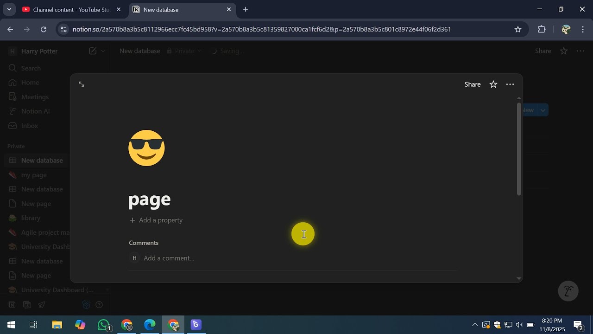This screenshot has width=593, height=334.
Task: Click the 'page' title text
Action: (150, 199)
